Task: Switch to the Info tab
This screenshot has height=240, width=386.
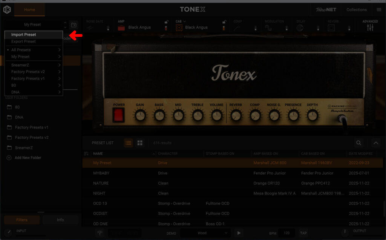Action: pos(60,220)
